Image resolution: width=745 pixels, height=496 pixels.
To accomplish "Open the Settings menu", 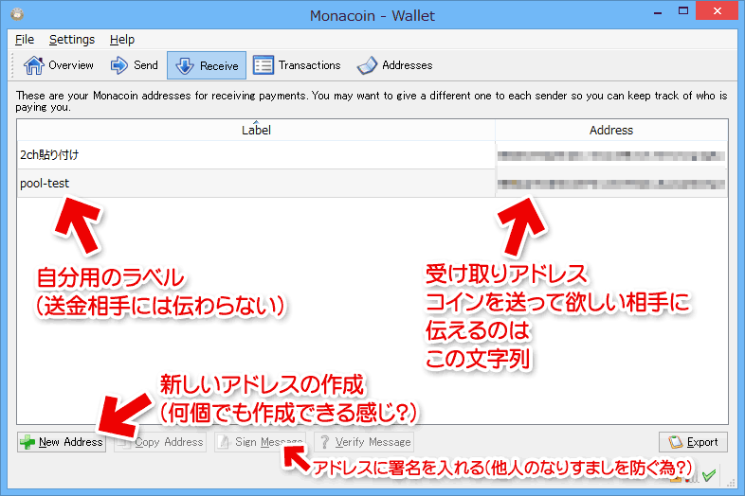I will coord(72,40).
